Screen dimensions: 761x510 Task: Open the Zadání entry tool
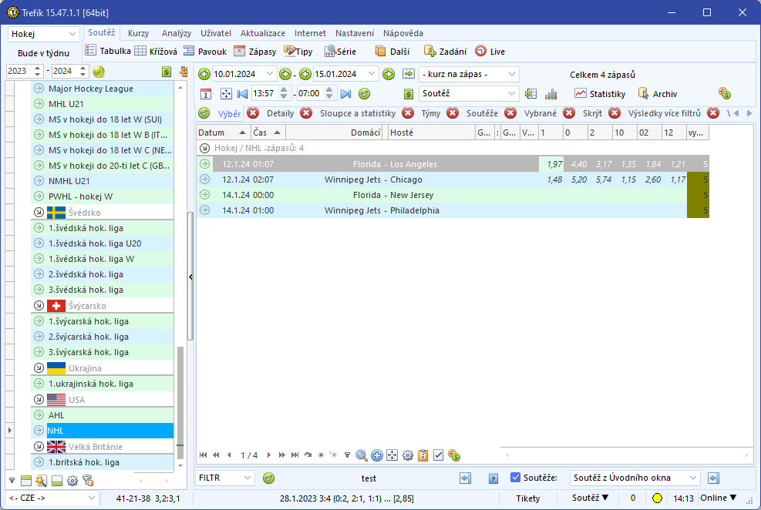coord(445,52)
